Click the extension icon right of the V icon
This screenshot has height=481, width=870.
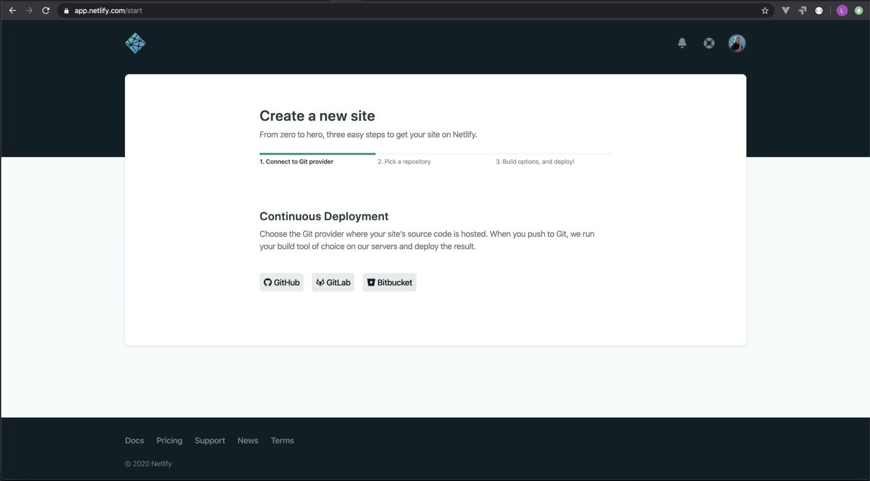[802, 11]
